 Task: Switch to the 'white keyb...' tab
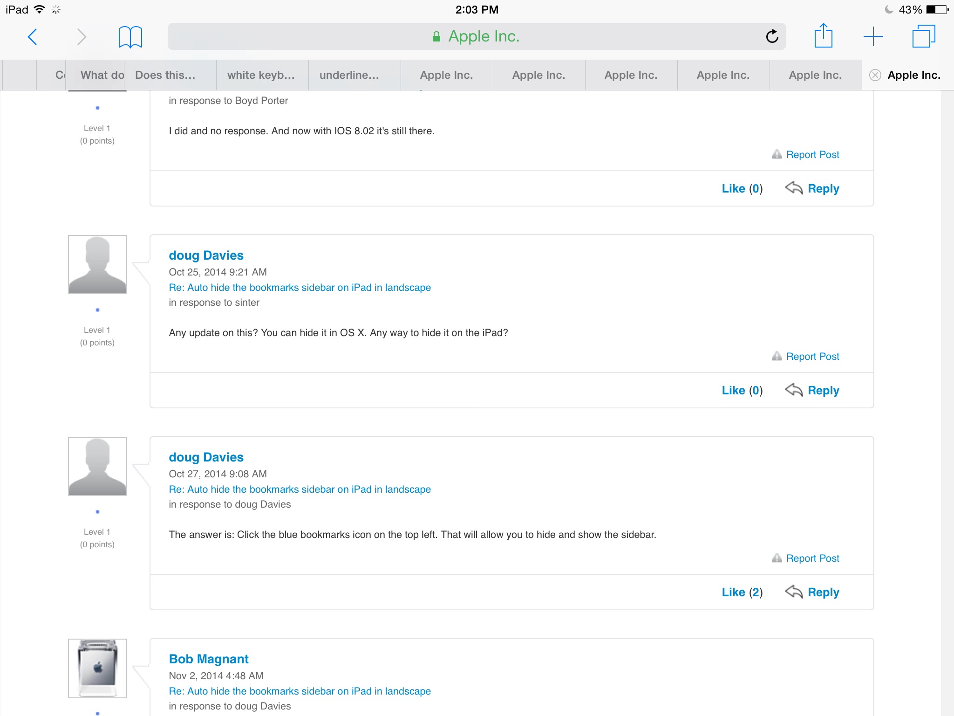click(261, 75)
